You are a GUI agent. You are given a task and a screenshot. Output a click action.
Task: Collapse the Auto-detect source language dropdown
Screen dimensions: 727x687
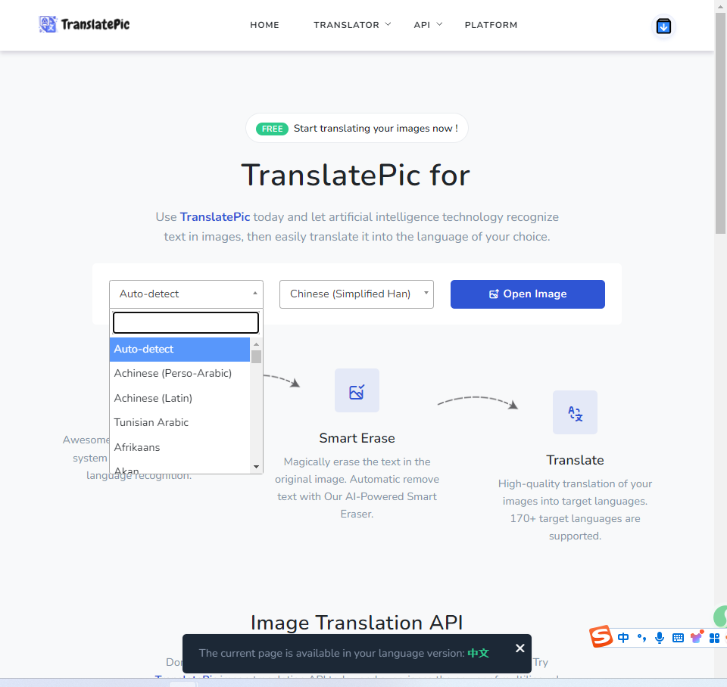point(186,294)
